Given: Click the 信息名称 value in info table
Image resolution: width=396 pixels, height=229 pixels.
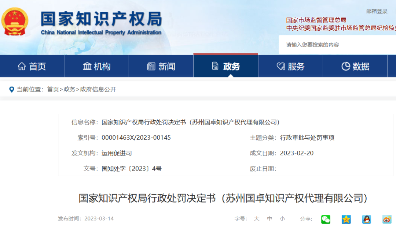Looking at the screenshot, I should [190, 122].
